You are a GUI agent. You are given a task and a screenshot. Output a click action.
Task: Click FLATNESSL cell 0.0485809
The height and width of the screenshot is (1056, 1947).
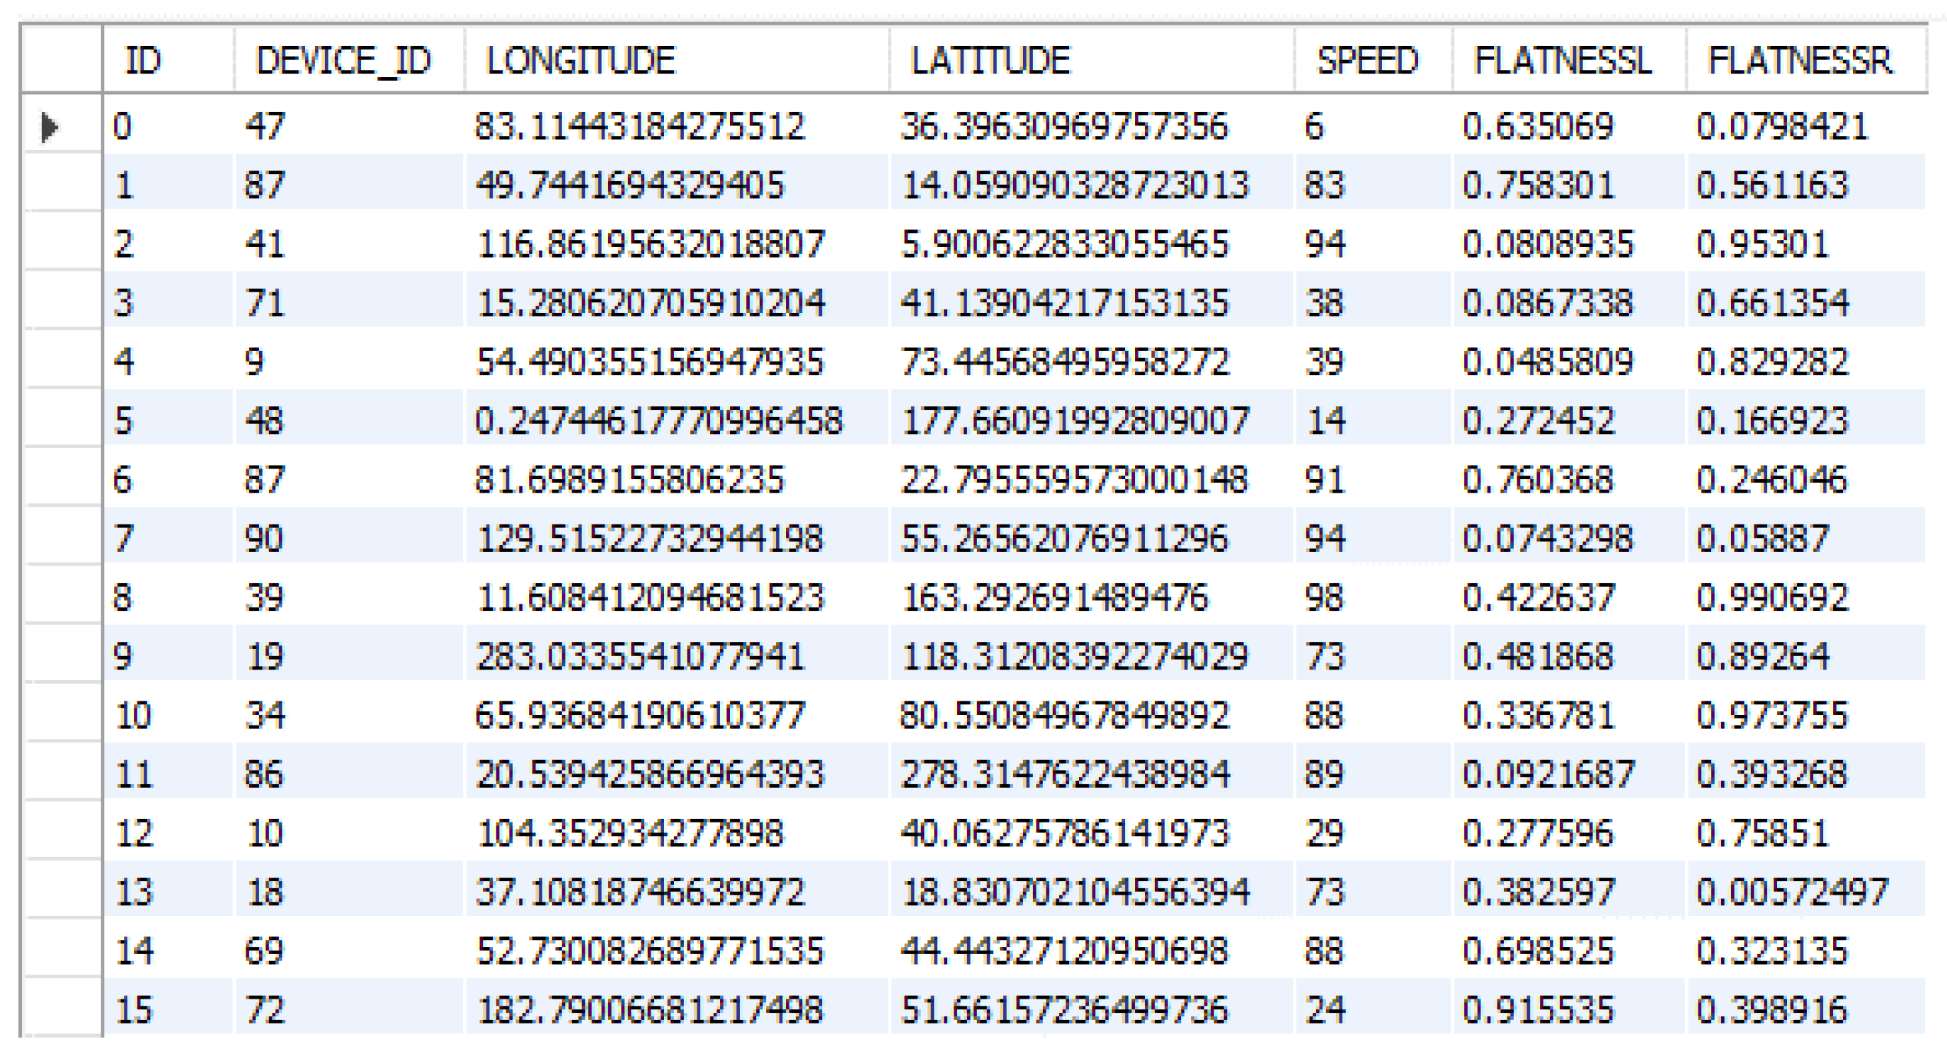click(x=1547, y=362)
